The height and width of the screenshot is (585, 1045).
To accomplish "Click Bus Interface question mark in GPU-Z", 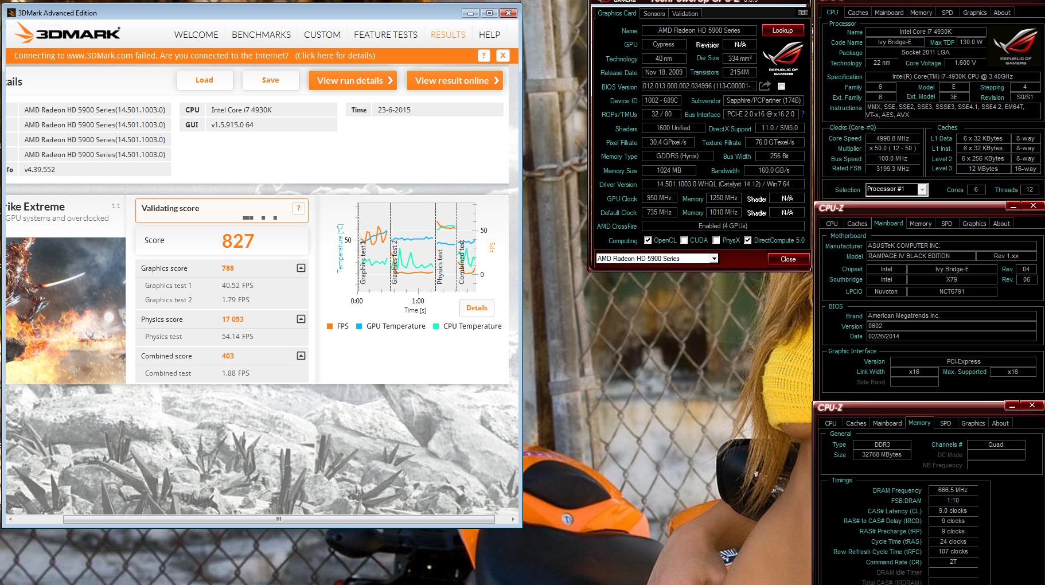I will (x=802, y=114).
